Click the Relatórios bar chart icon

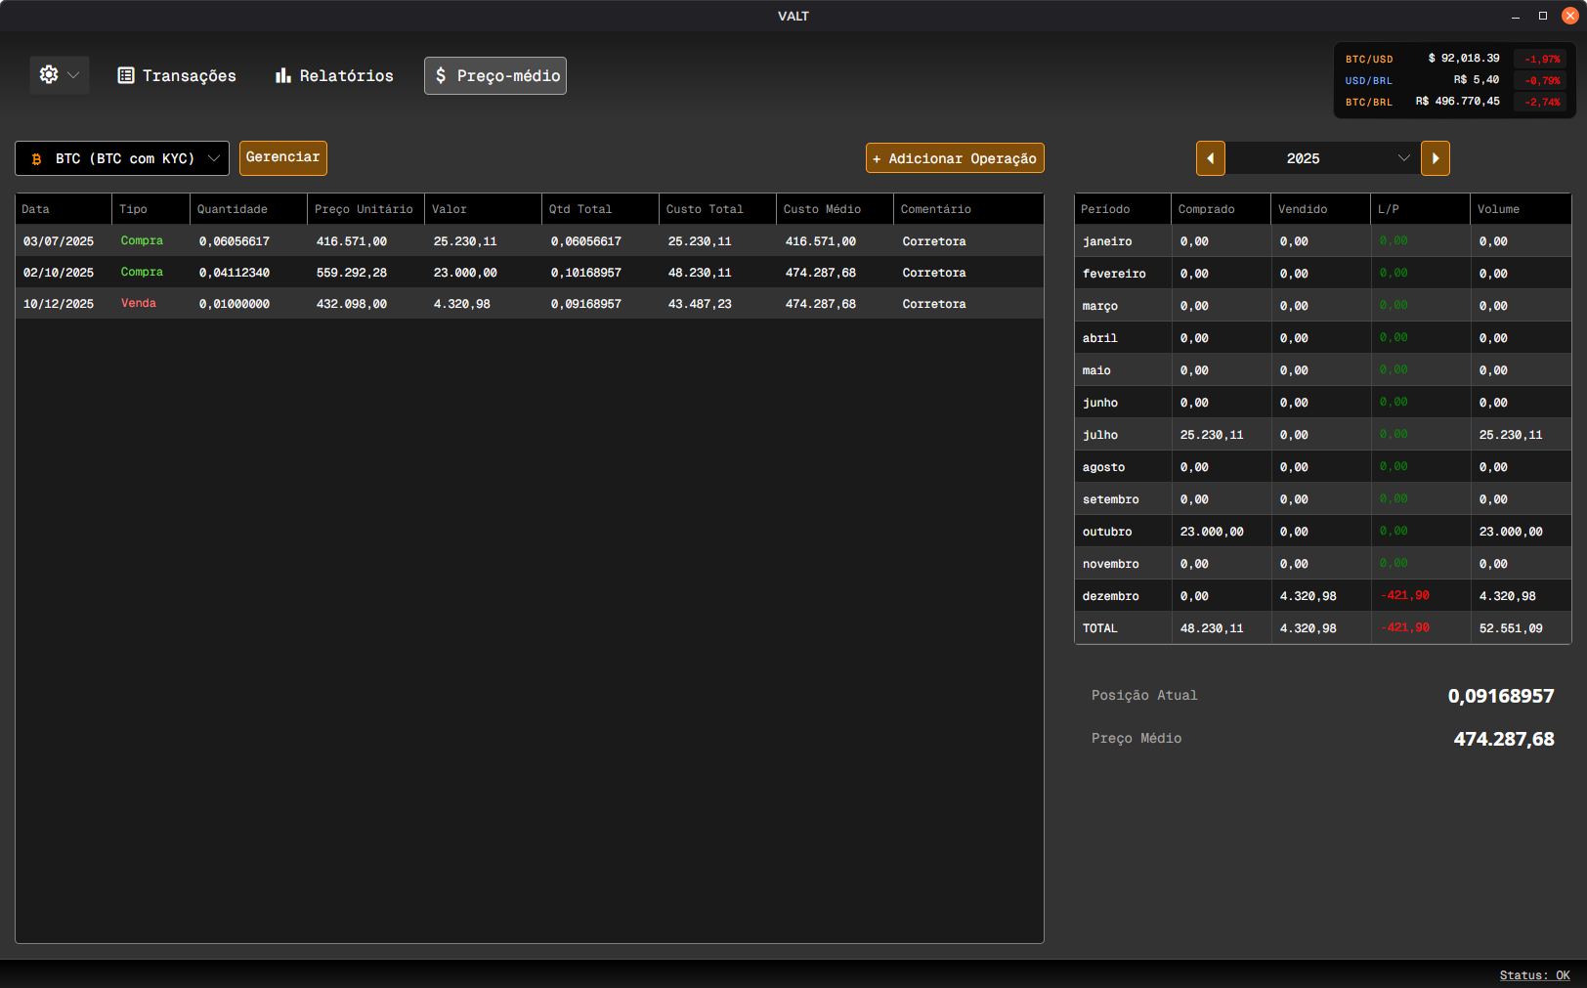point(283,76)
